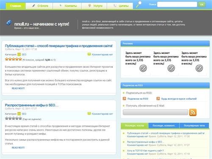Click the large orange RSS subscribe button
212x159 pixels.
click(x=193, y=112)
